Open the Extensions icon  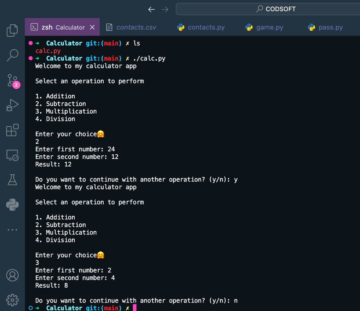click(x=12, y=130)
